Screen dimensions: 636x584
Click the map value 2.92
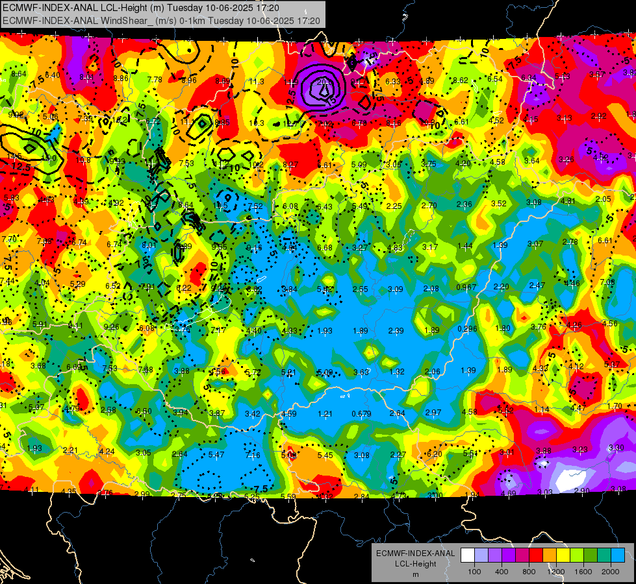[599, 116]
